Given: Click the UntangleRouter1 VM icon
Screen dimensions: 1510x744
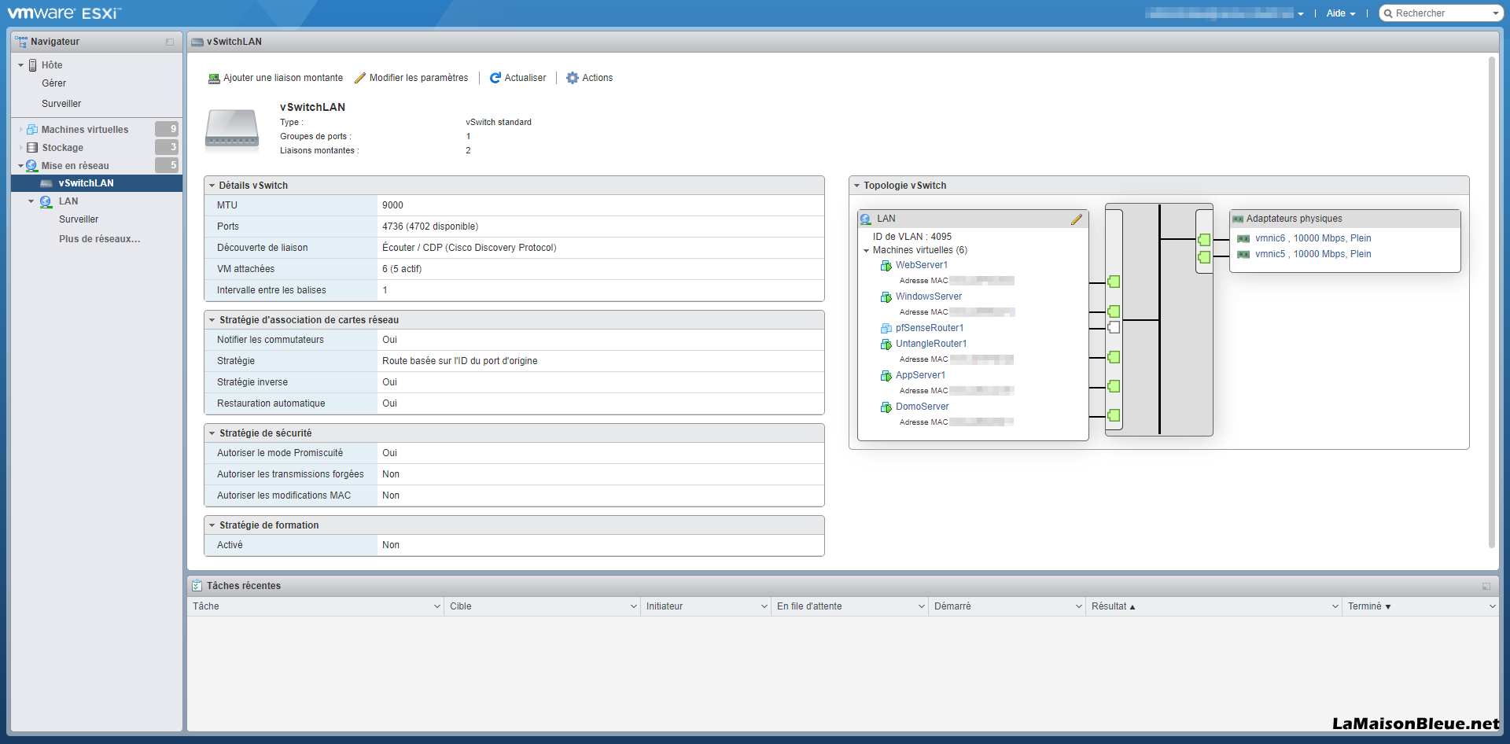Looking at the screenshot, I should [x=886, y=344].
